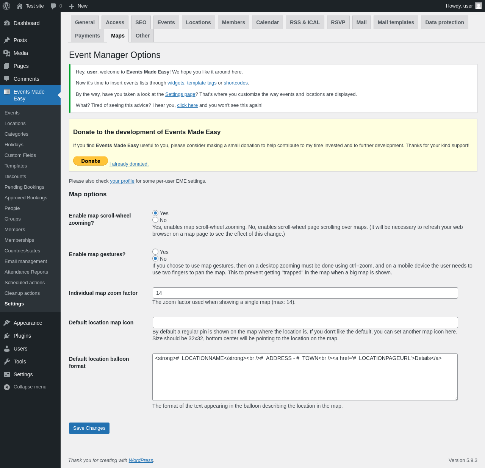This screenshot has height=468, width=485.
Task: Click the Events Made Easy calendar icon
Action: click(x=7, y=92)
